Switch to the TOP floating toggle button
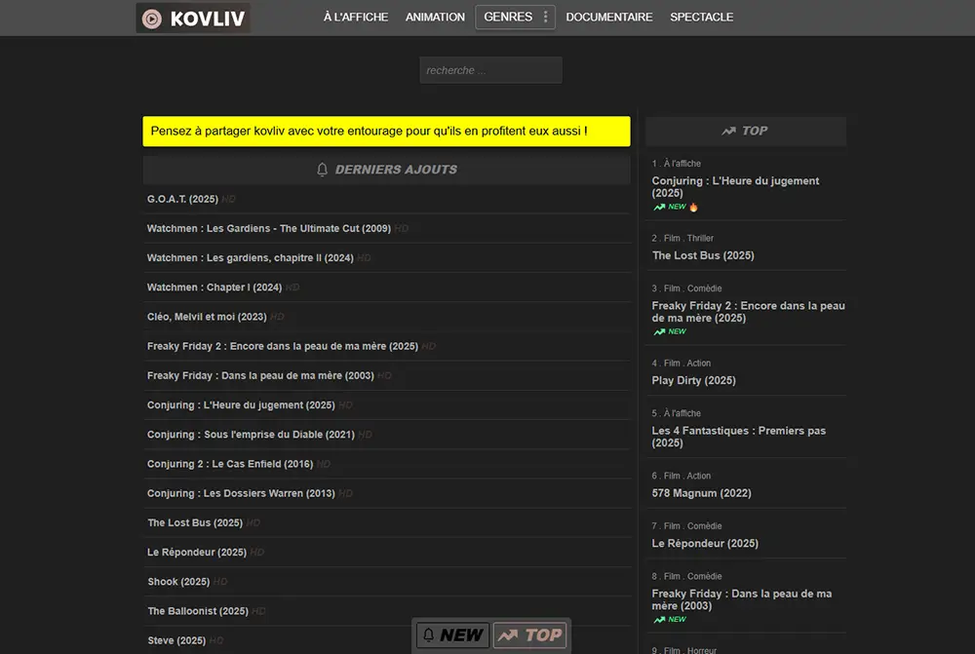 coord(529,635)
